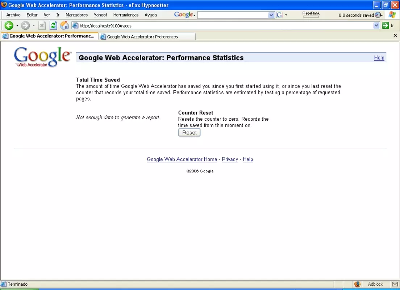Open the Back button history dropdown
The width and height of the screenshot is (400, 290).
point(17,25)
